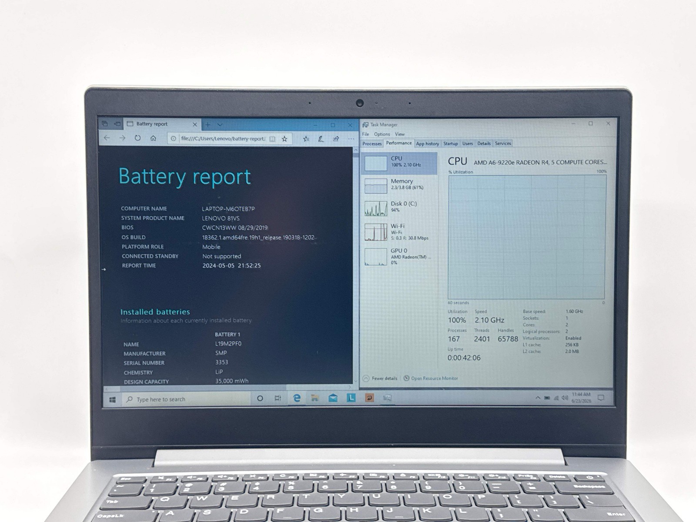Open Task View on taskbar
Screen dimensions: 696x522
tap(278, 398)
